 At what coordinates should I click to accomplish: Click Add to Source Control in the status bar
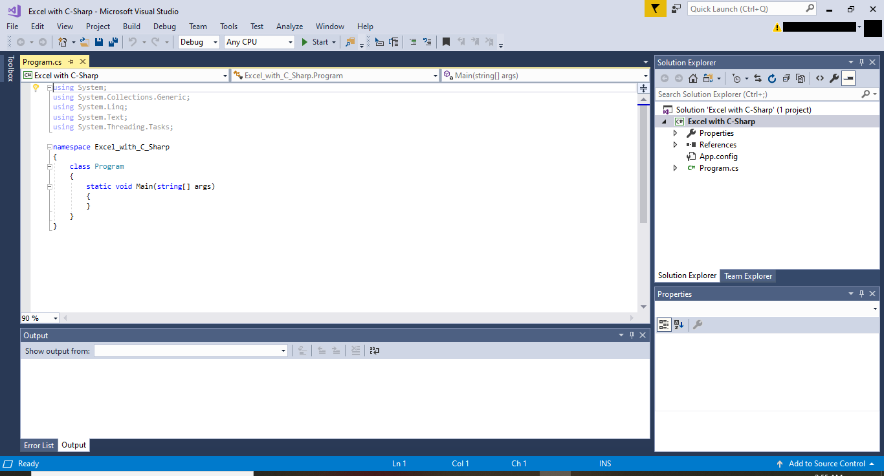click(826, 464)
